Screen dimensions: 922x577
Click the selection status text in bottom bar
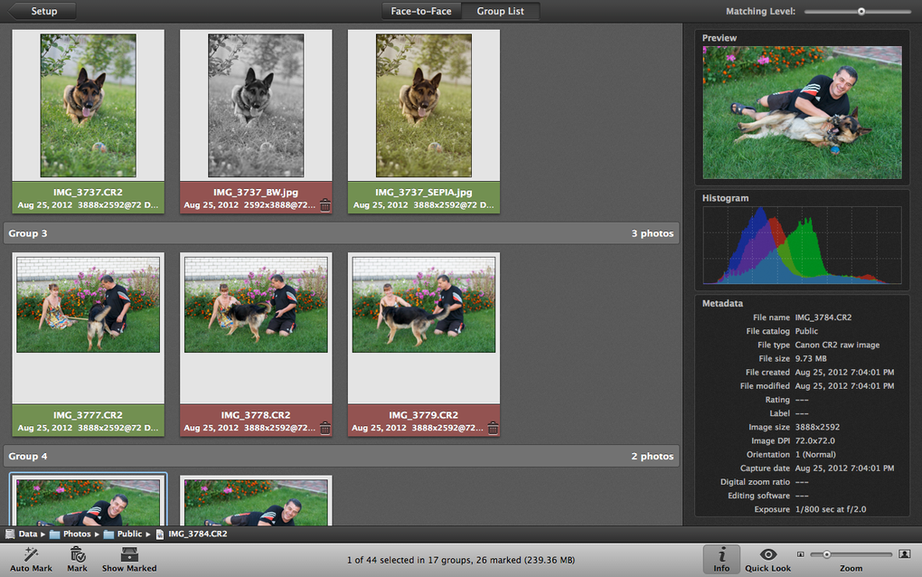(x=461, y=561)
